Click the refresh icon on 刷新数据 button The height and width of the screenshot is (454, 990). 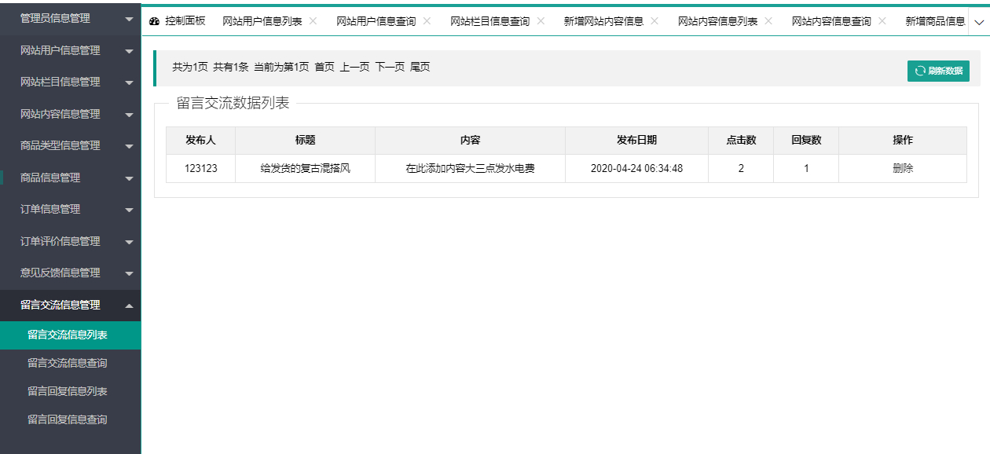pyautogui.click(x=920, y=70)
